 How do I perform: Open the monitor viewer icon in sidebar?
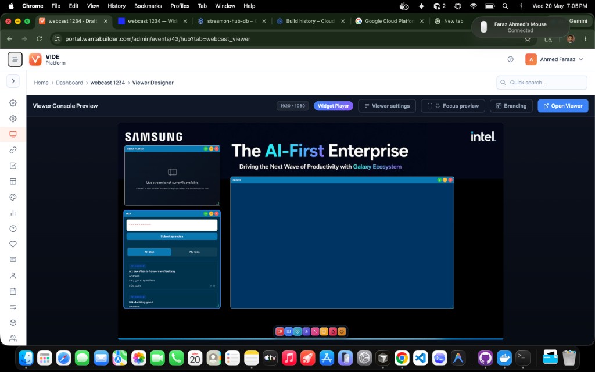coord(13,134)
